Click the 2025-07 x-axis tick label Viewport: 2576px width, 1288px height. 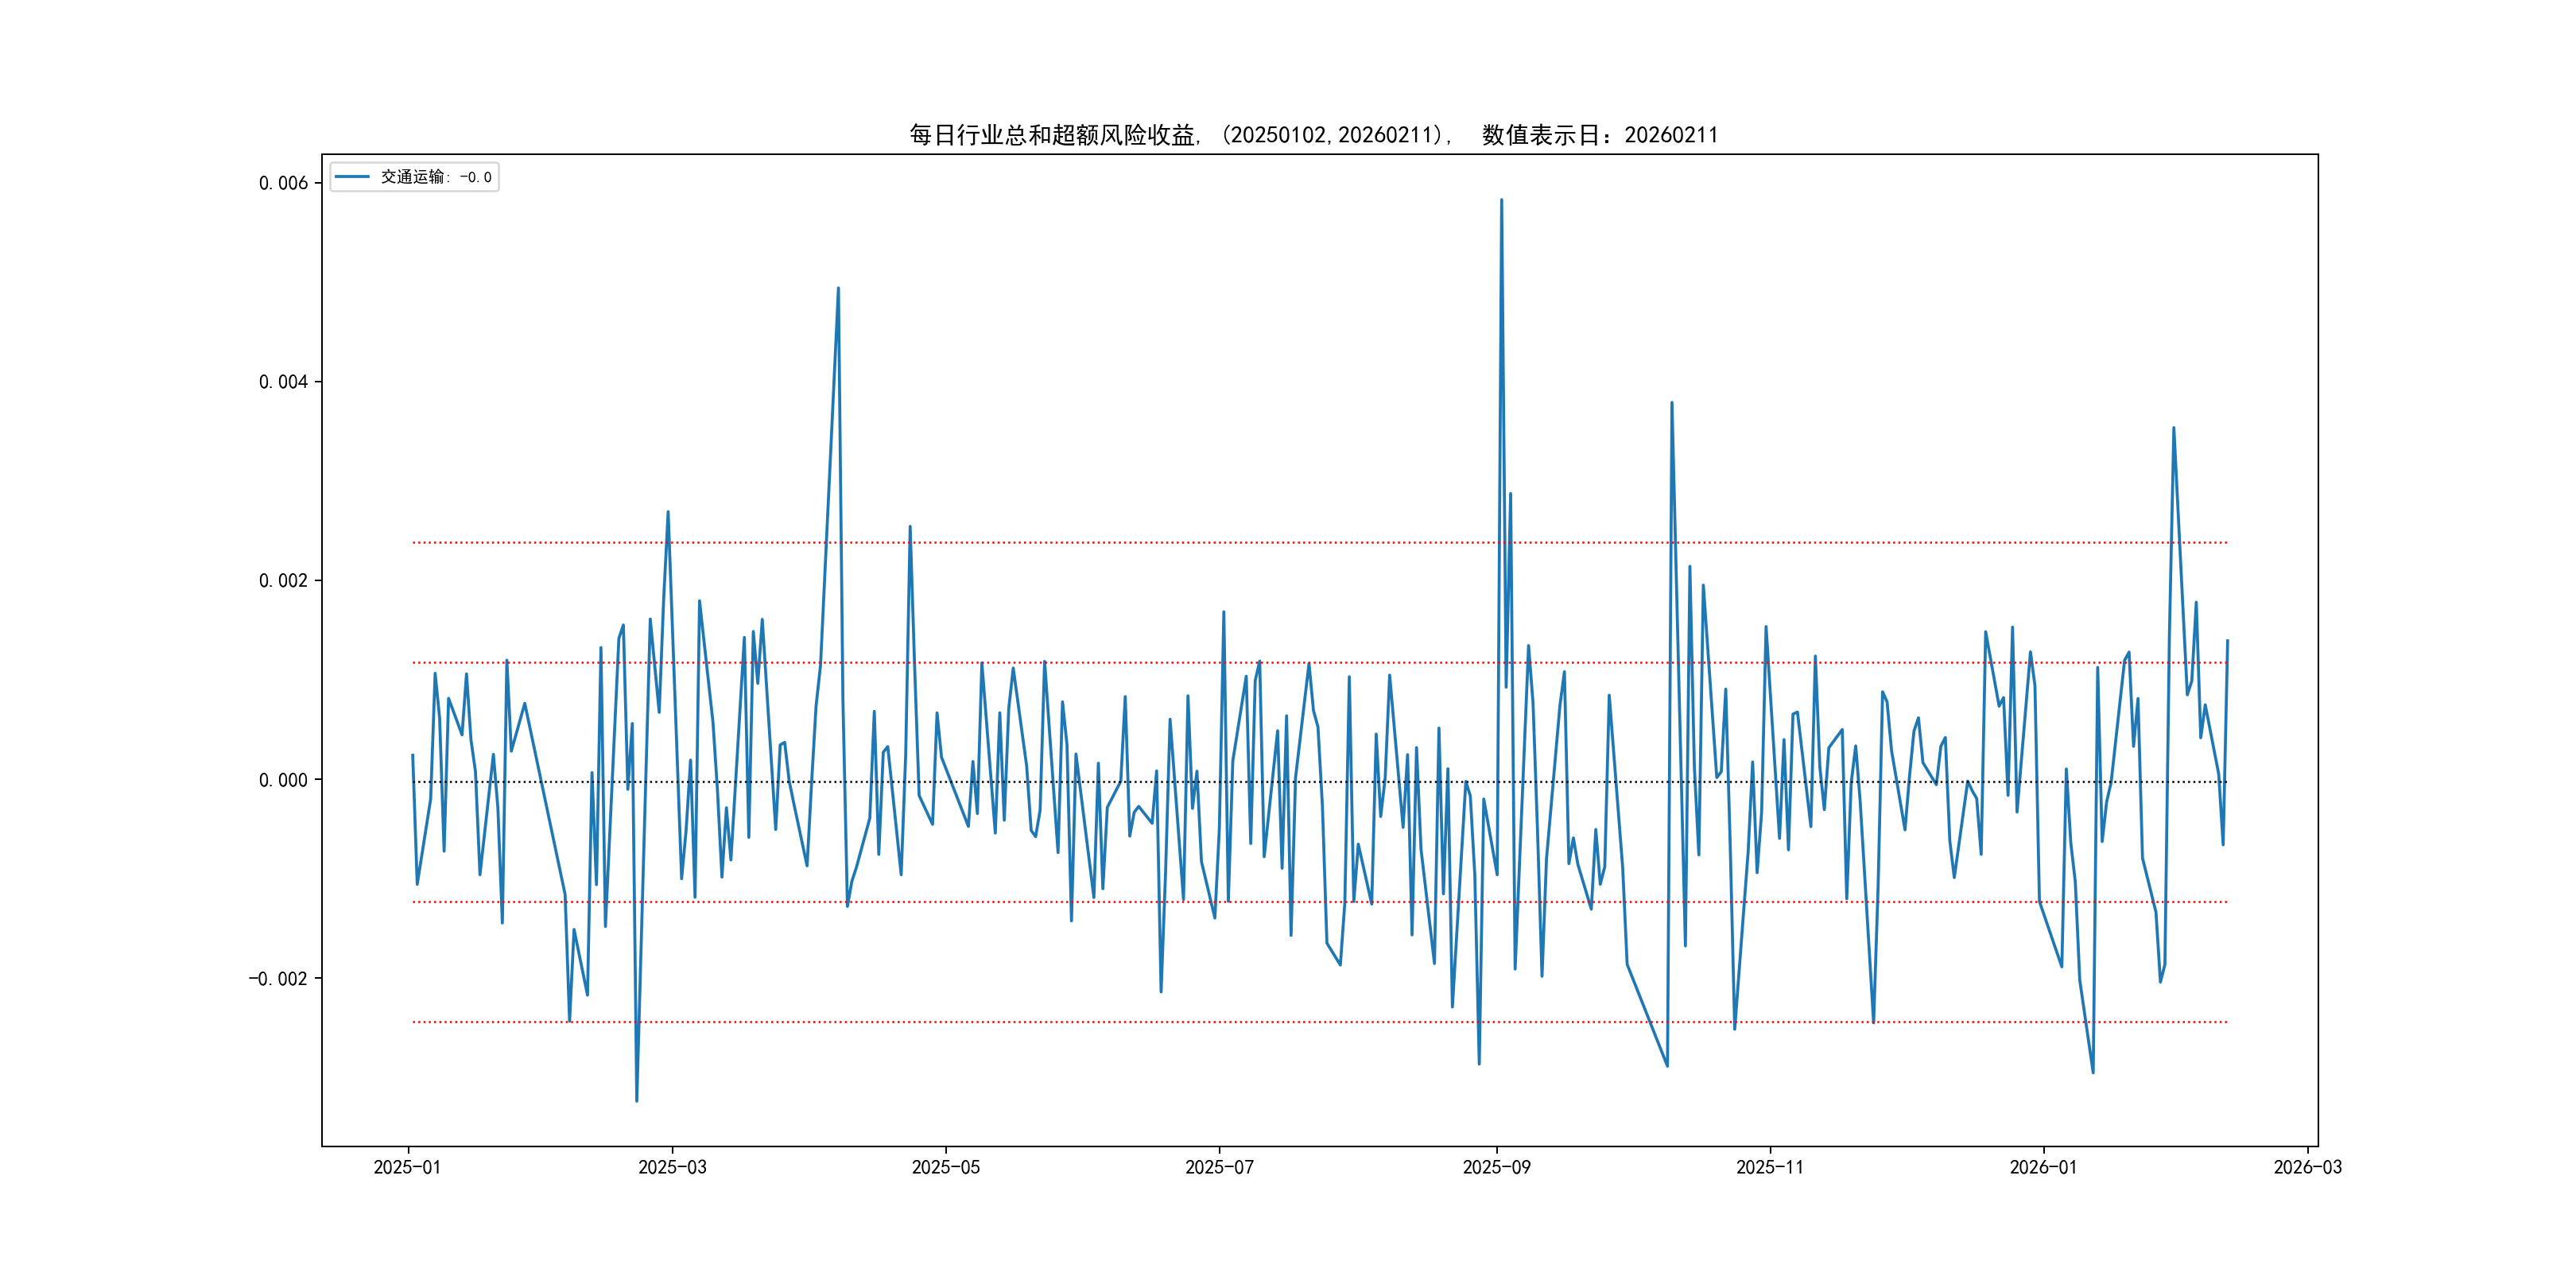1219,1167
